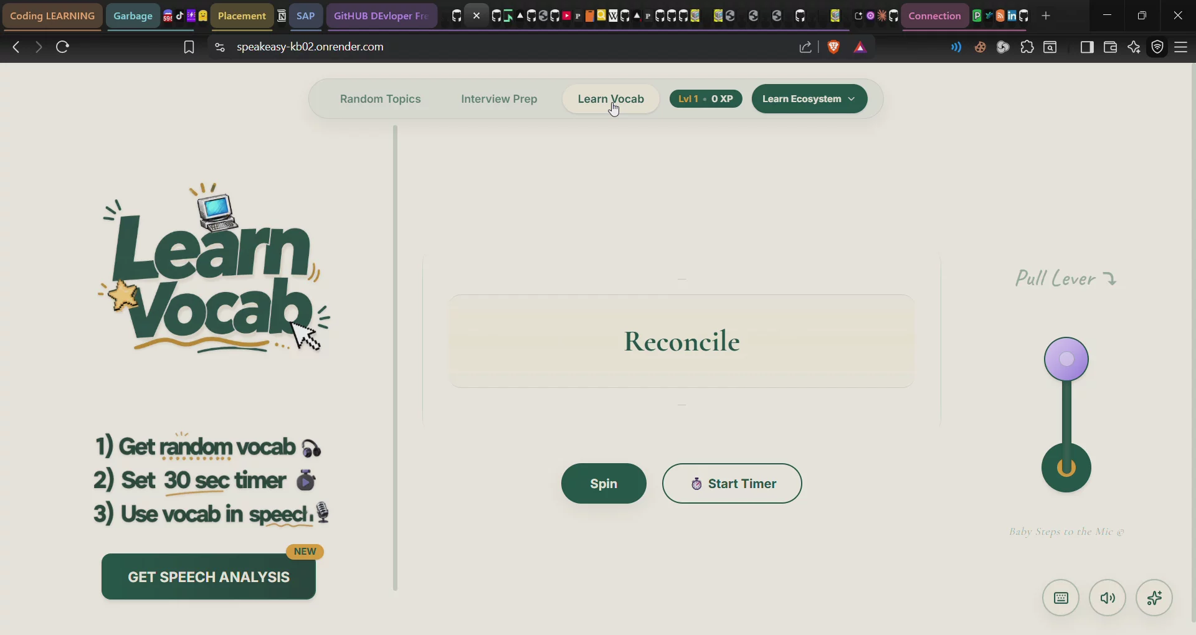Click the keyboard icon button
Image resolution: width=1196 pixels, height=635 pixels.
(1061, 598)
